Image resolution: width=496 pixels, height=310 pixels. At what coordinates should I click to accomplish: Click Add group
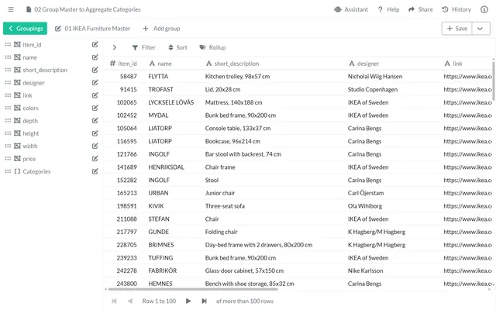click(161, 29)
